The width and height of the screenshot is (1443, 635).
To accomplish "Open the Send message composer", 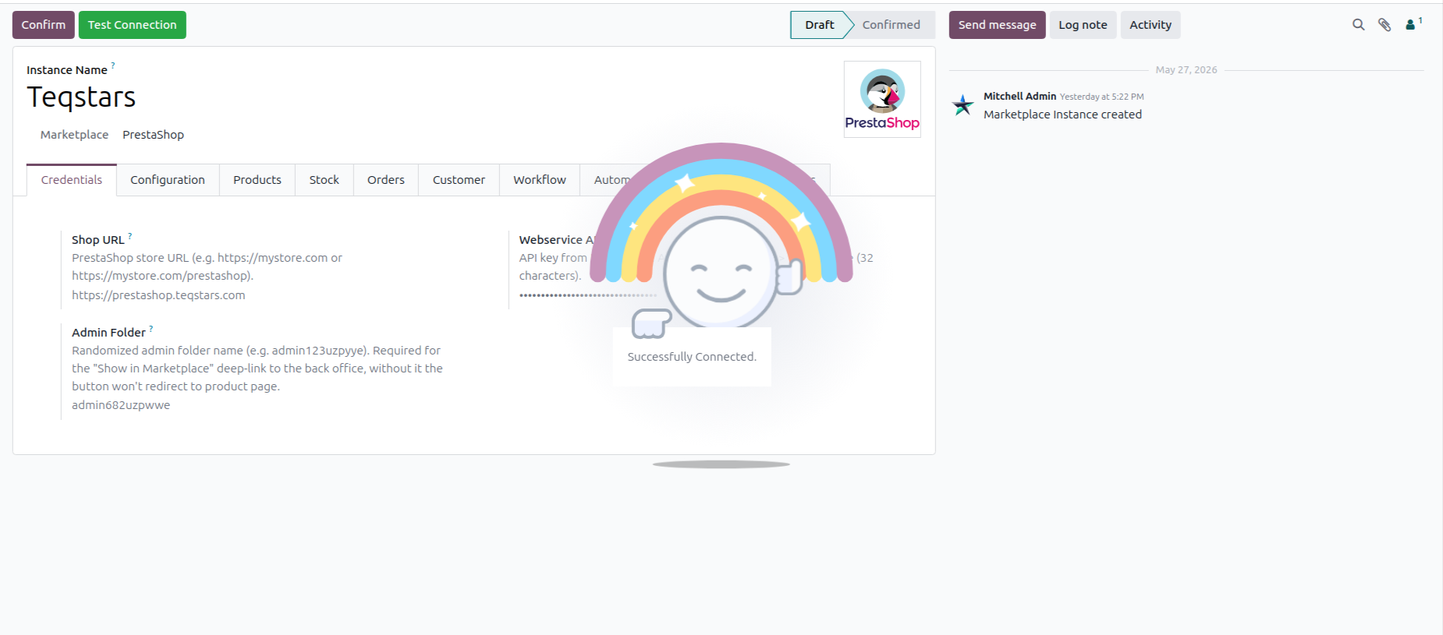I will (x=997, y=25).
